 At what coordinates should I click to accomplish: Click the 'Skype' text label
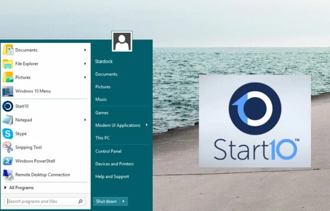coord(21,134)
